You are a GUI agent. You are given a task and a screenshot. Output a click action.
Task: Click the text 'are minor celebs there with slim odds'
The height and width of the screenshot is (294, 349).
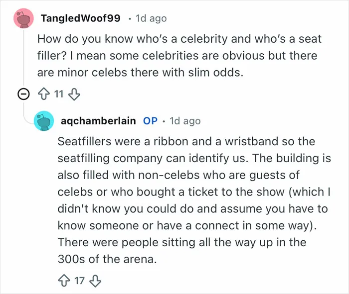click(140, 73)
